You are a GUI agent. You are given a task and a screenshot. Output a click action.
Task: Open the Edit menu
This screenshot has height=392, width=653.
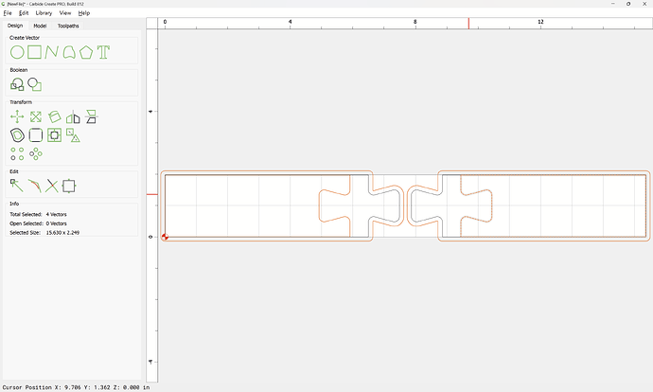(24, 13)
